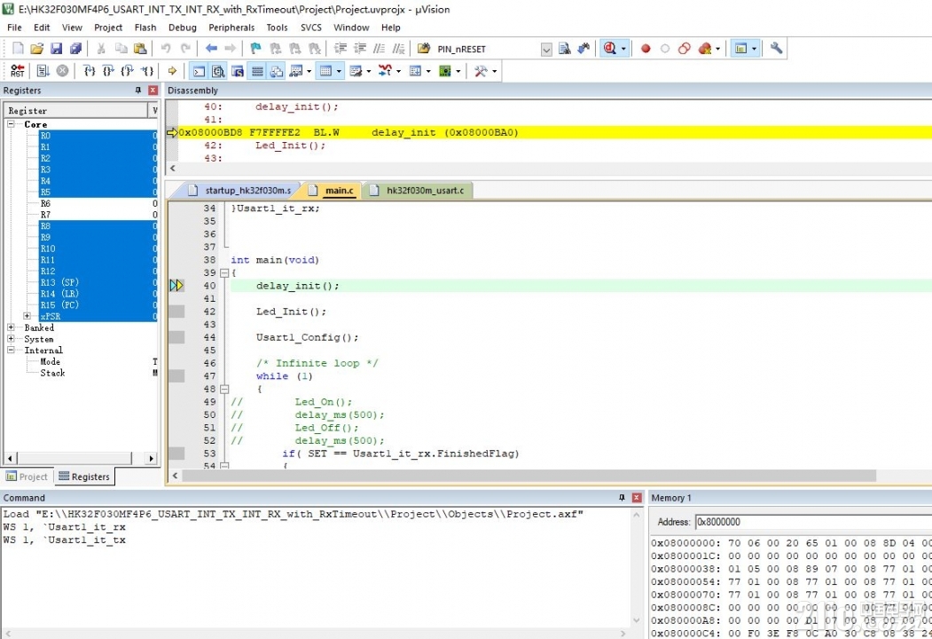Toggle the Registers window icon
The height and width of the screenshot is (639, 932).
257,71
